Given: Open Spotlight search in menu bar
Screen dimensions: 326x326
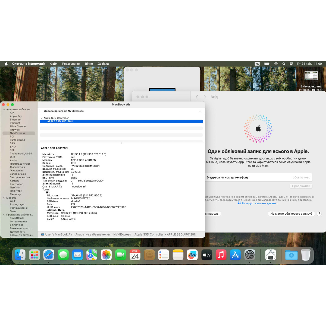Looking at the screenshot, I should click(284, 64).
